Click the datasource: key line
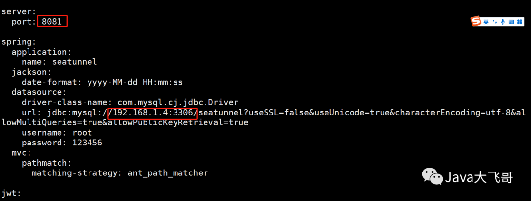Viewport: 531px width, 201px height. pos(39,92)
